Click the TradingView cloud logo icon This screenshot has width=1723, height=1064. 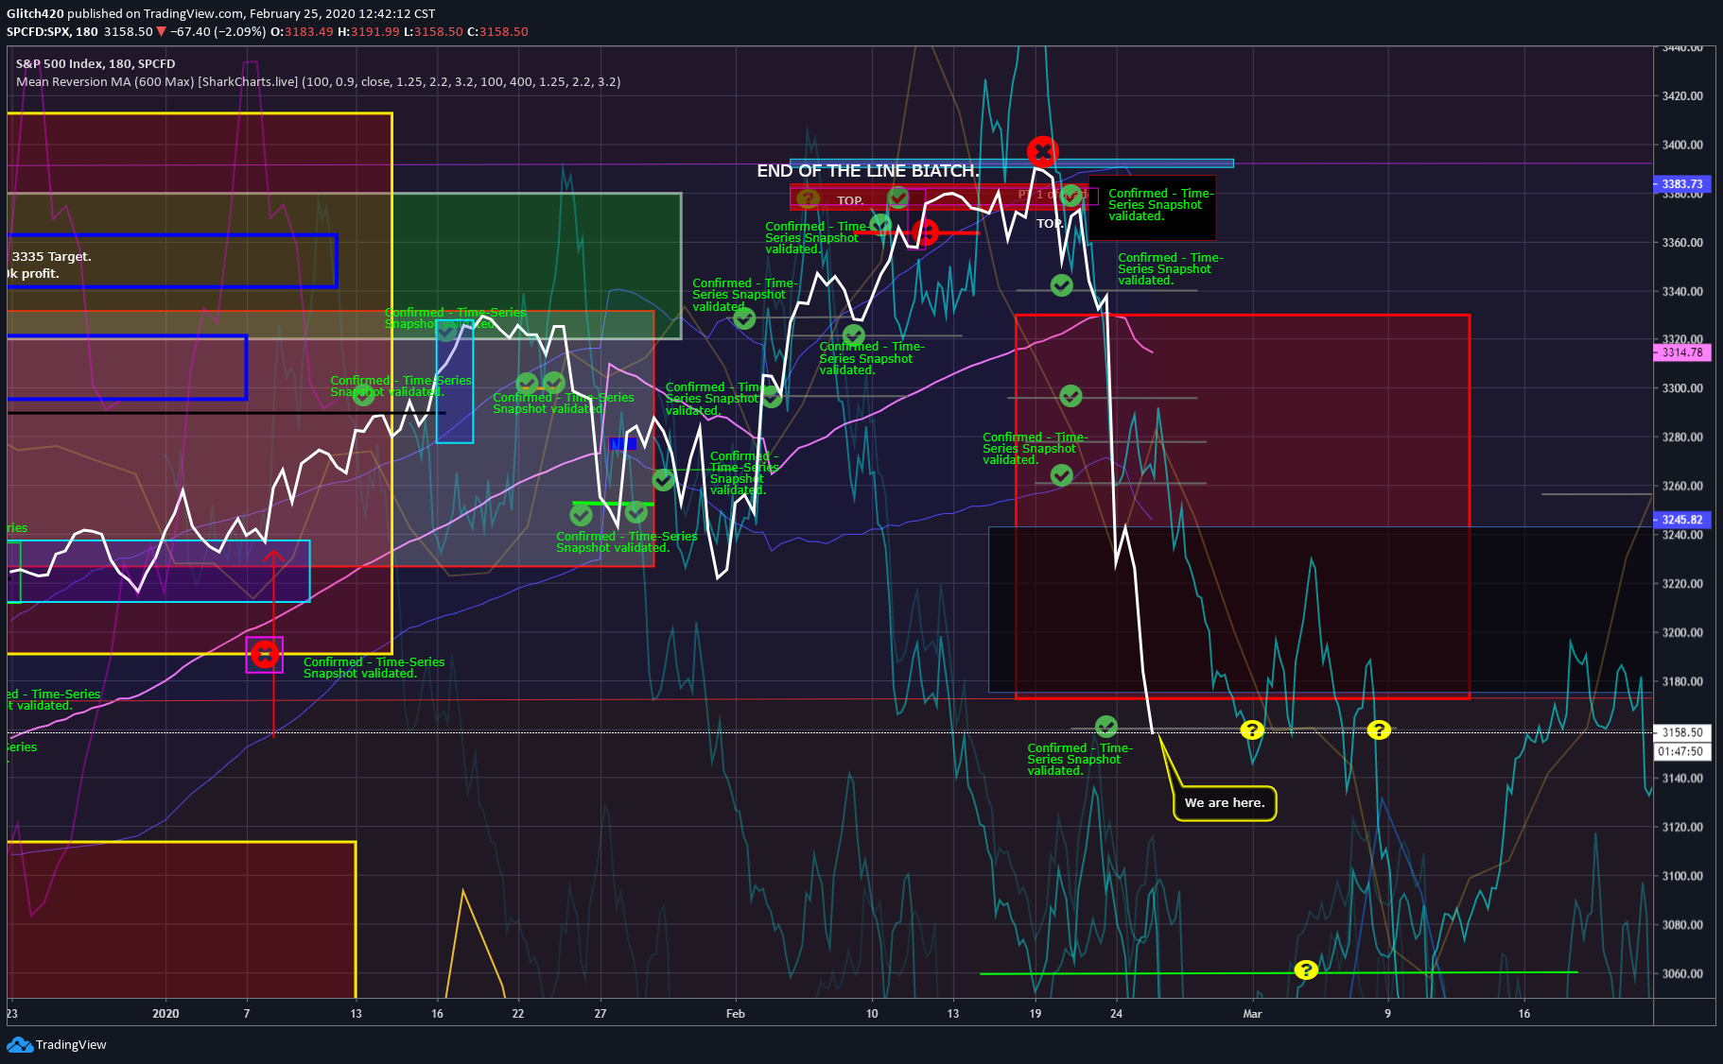pos(19,1044)
